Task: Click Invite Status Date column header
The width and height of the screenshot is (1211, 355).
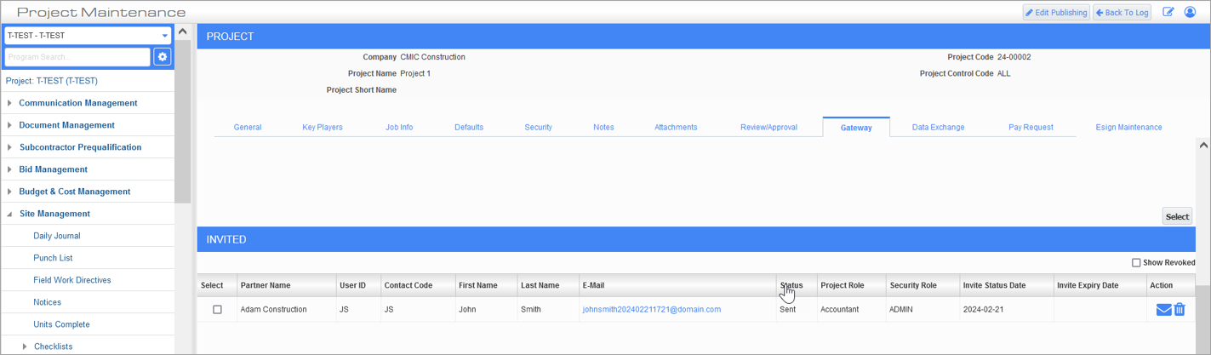Action: point(1006,285)
